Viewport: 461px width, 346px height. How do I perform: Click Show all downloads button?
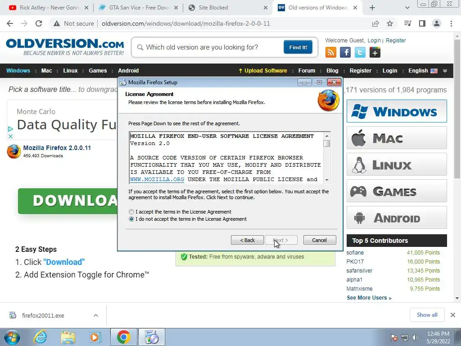tap(427, 315)
